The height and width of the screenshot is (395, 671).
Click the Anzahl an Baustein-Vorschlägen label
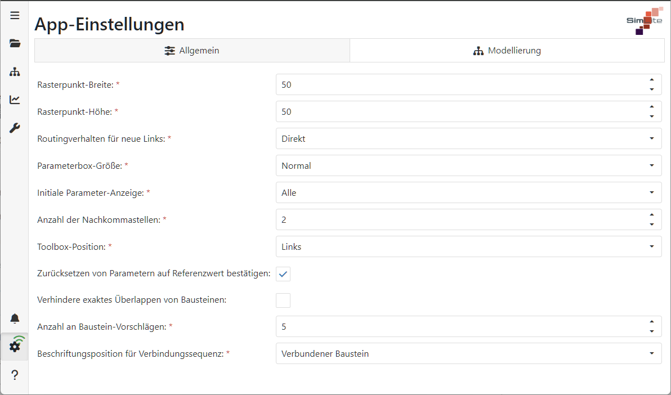pos(102,326)
